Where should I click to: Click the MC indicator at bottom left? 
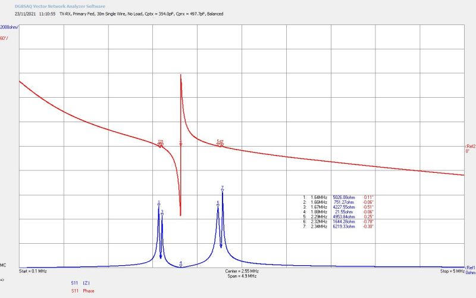4,265
